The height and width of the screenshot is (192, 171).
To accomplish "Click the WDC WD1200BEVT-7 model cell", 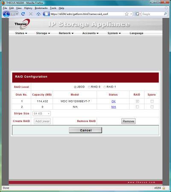I will (75, 101).
